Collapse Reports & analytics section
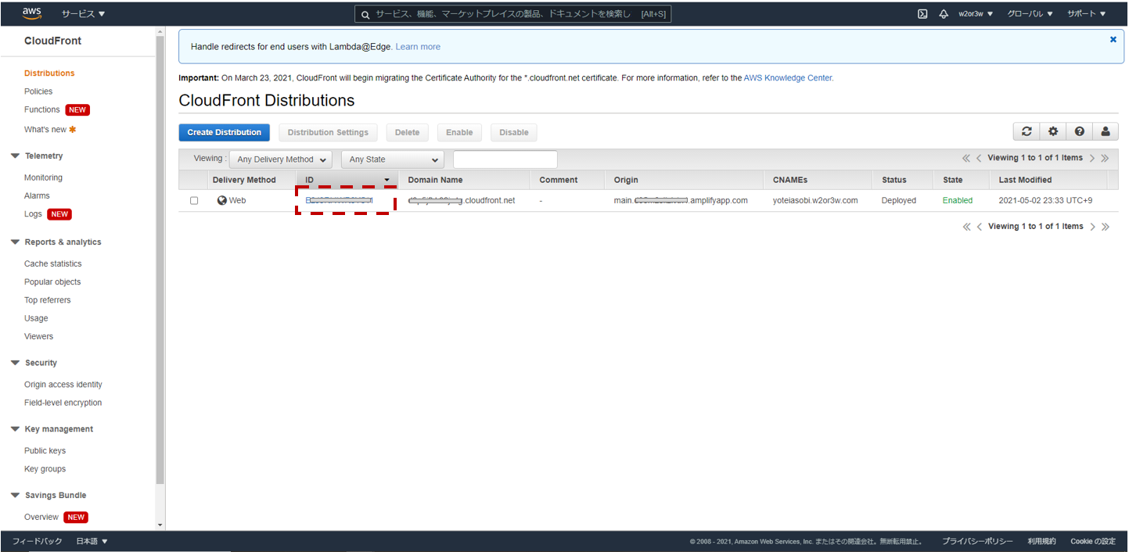The width and height of the screenshot is (1129, 552). point(15,242)
